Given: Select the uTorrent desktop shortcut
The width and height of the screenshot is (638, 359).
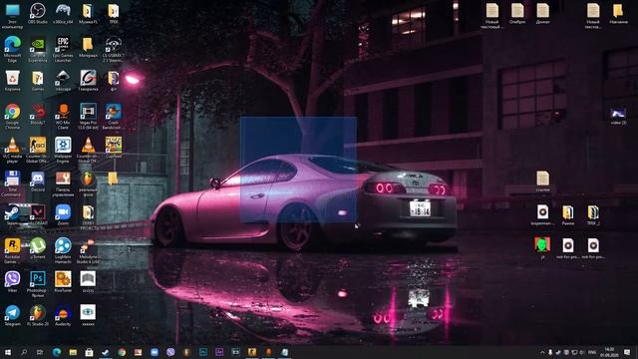Looking at the screenshot, I should click(x=38, y=246).
